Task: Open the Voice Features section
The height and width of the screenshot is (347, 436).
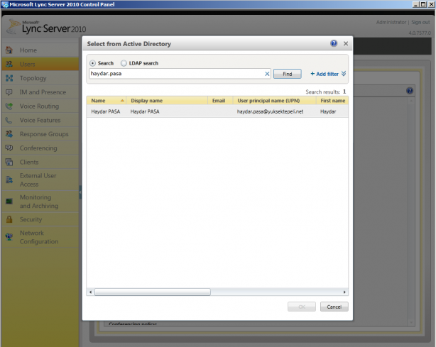Action: click(x=40, y=121)
